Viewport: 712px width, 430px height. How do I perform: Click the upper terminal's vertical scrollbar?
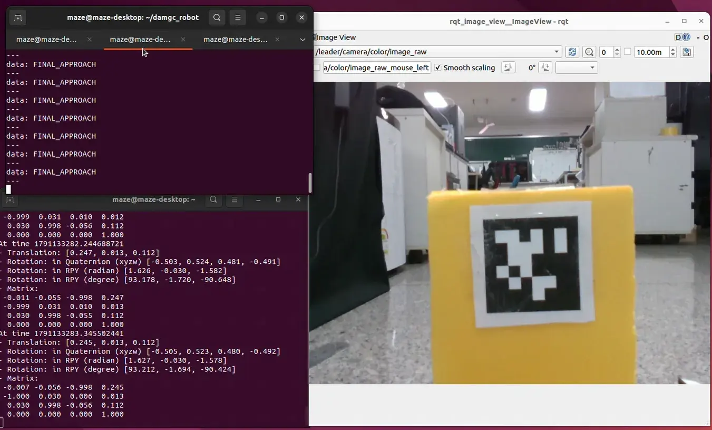(310, 183)
